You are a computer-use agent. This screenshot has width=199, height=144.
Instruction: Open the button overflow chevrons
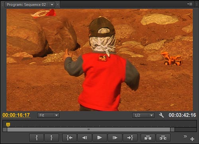pyautogui.click(x=185, y=136)
